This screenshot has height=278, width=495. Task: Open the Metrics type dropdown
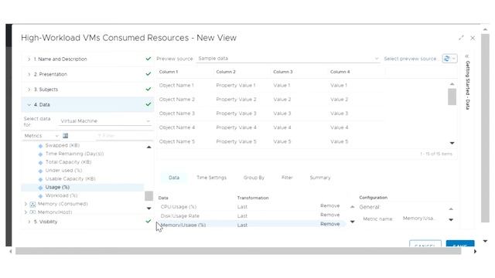point(41,136)
